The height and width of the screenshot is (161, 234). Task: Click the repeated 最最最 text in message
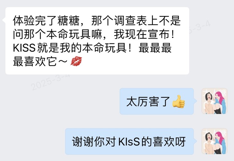(x=155, y=48)
